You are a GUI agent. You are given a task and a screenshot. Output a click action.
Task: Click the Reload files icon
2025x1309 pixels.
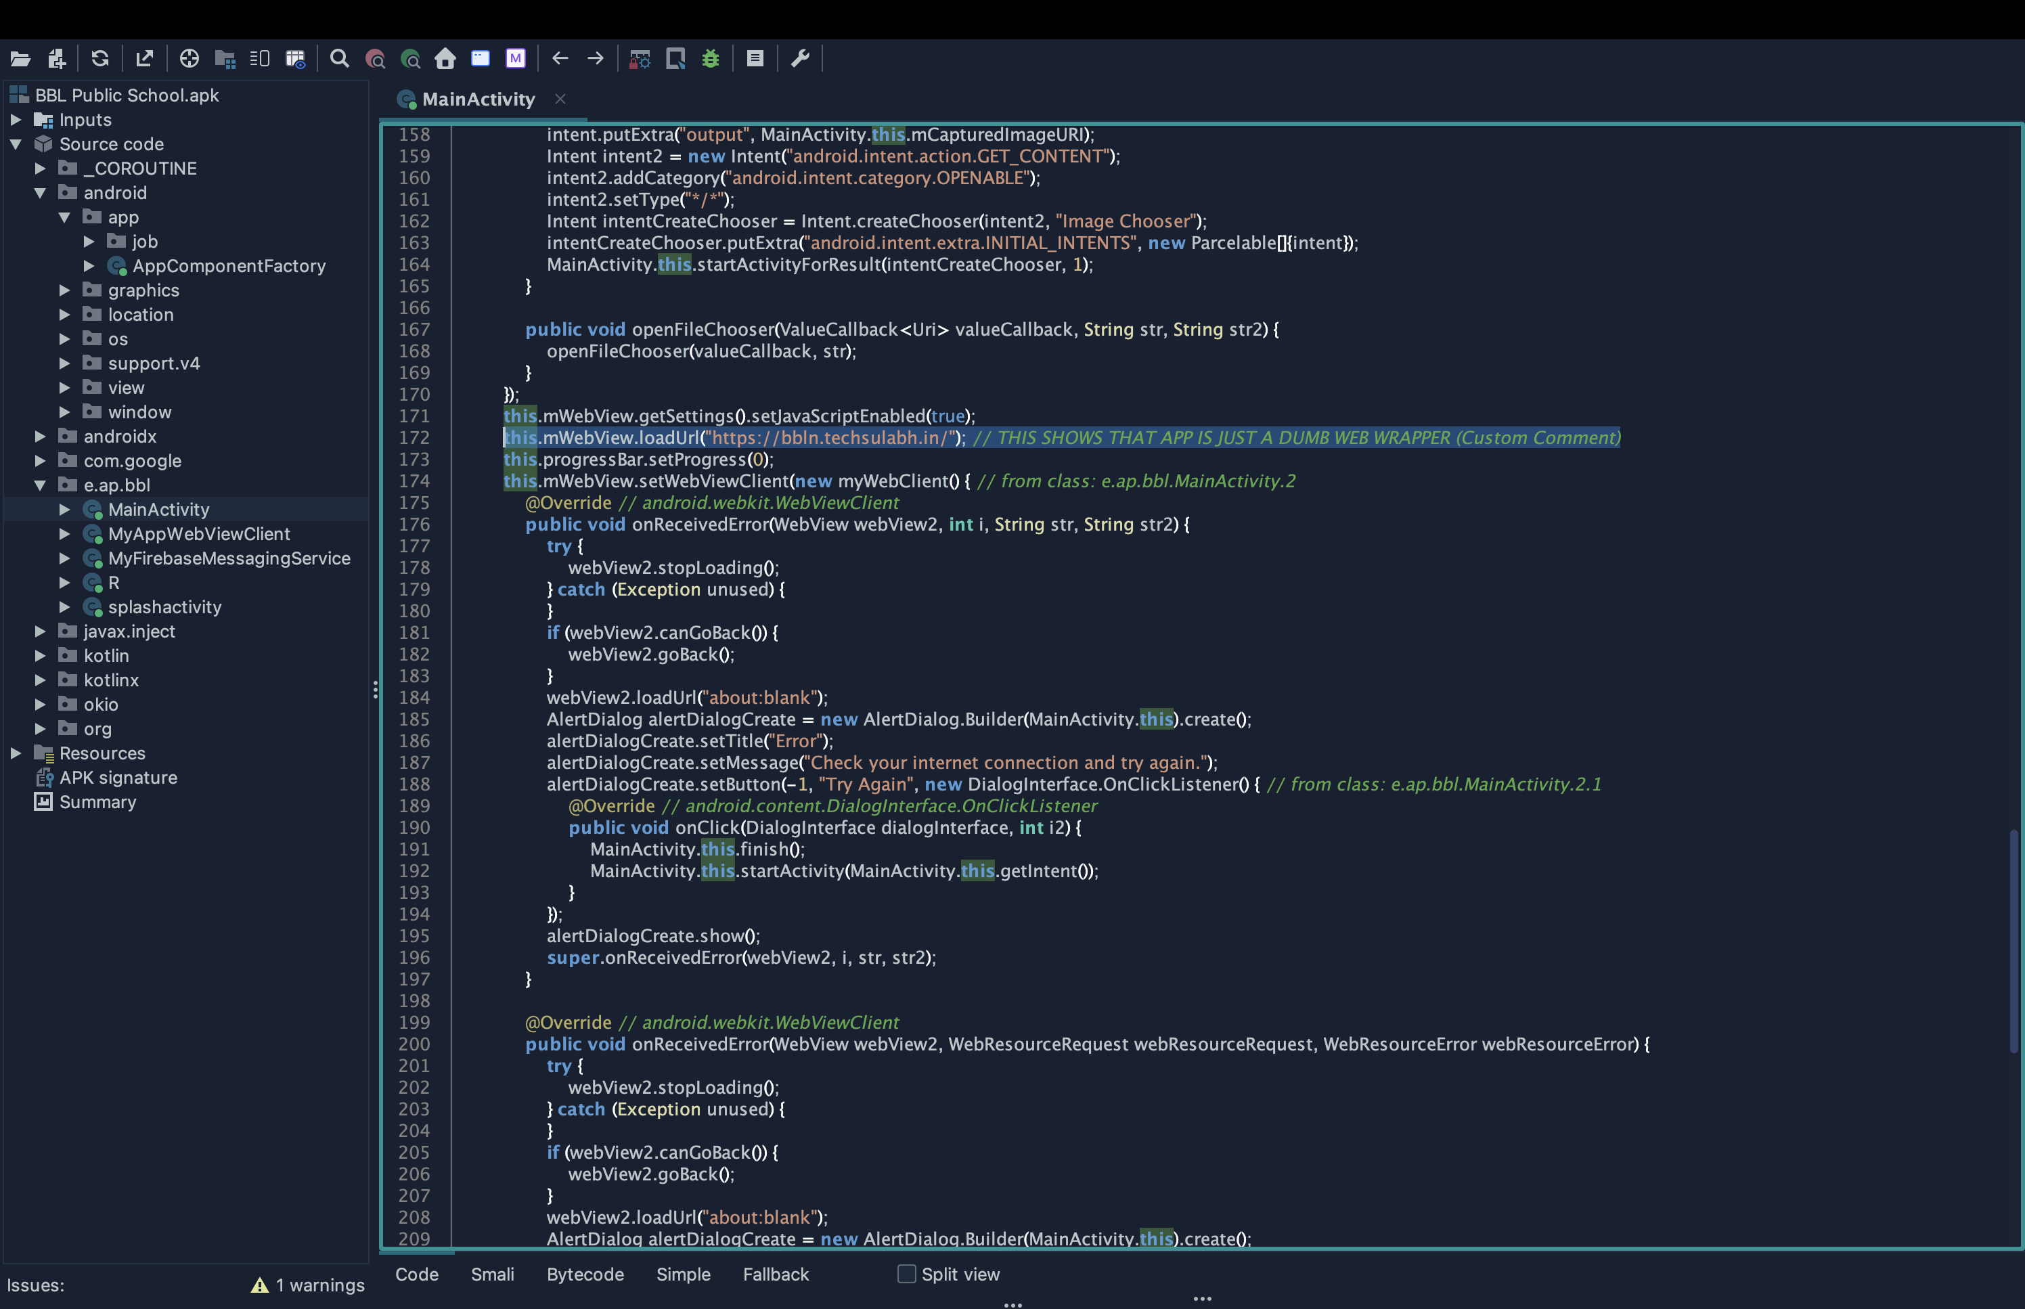(x=100, y=59)
